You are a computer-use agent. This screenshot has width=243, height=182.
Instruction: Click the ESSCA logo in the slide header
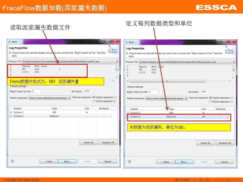pos(216,8)
